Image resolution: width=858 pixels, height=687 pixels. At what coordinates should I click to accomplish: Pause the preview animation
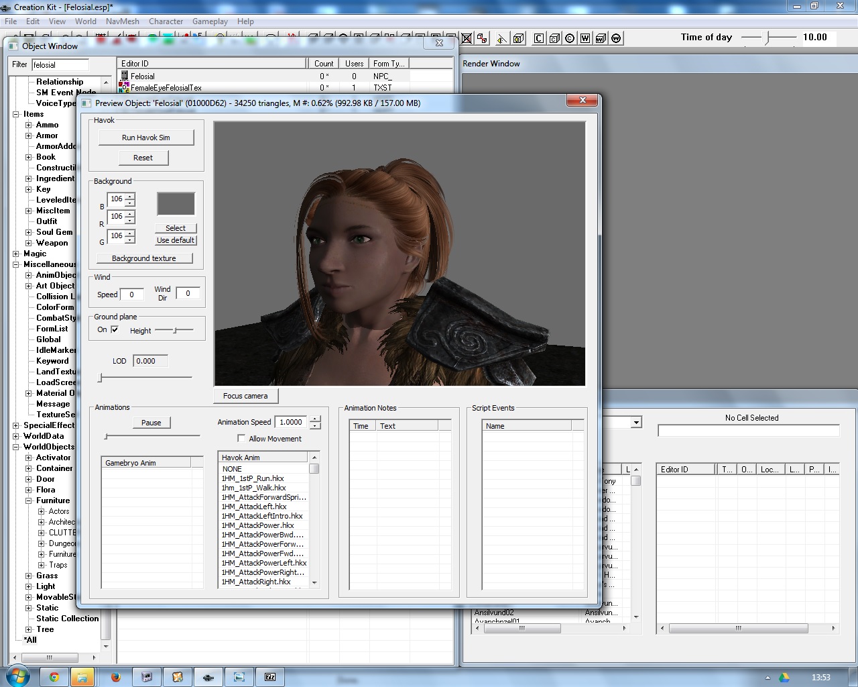pyautogui.click(x=151, y=423)
